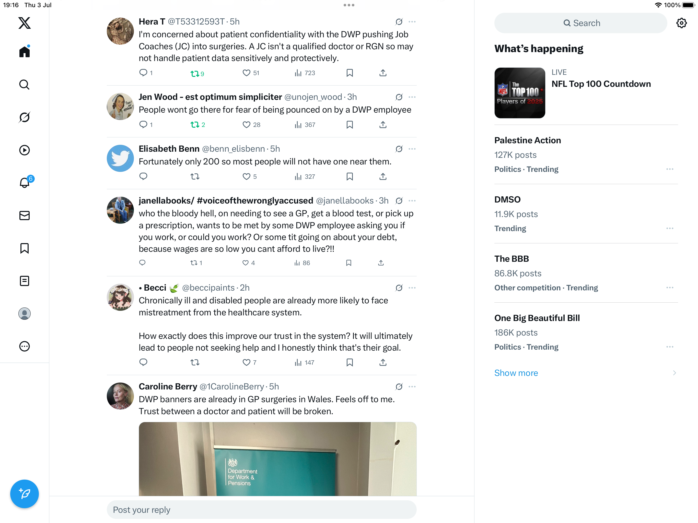
Task: Open the DWP banner photo
Action: (x=277, y=459)
